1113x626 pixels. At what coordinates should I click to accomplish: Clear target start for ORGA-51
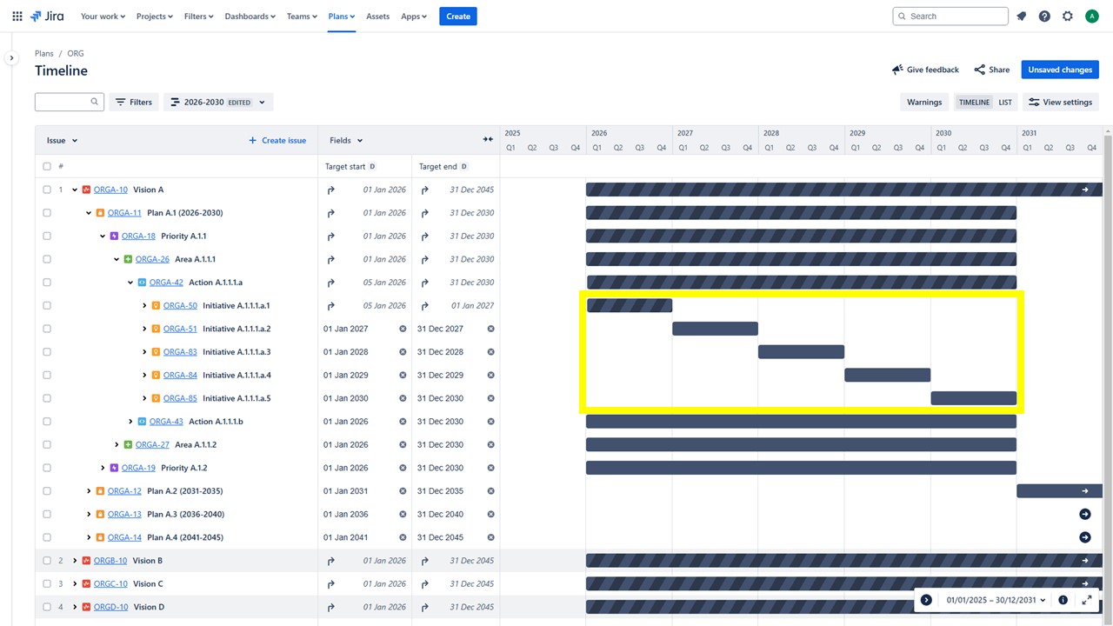[403, 329]
